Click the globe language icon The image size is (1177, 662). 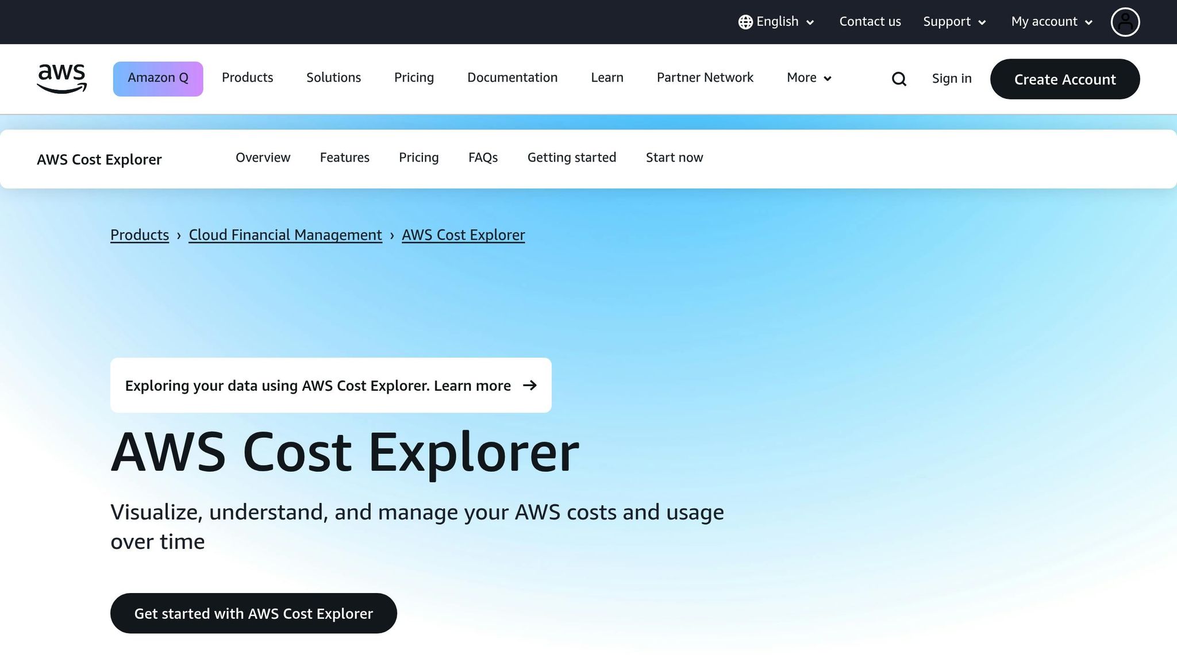tap(745, 22)
